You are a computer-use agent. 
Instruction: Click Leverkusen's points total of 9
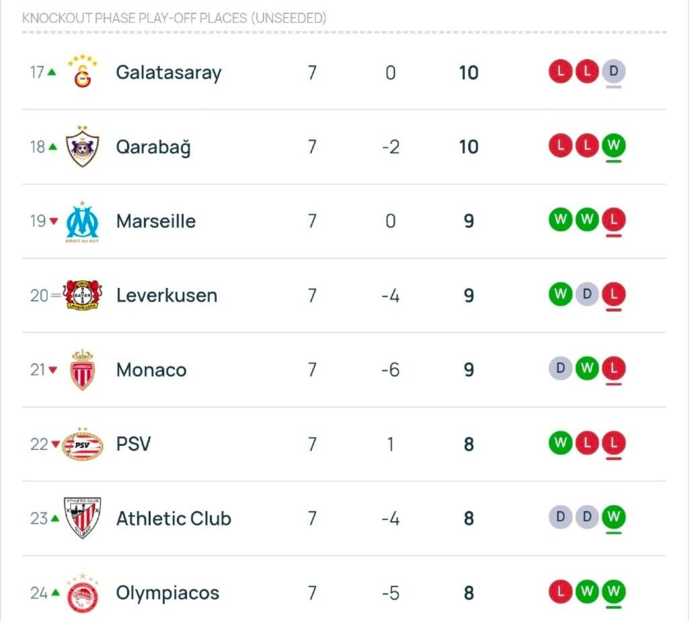(469, 296)
